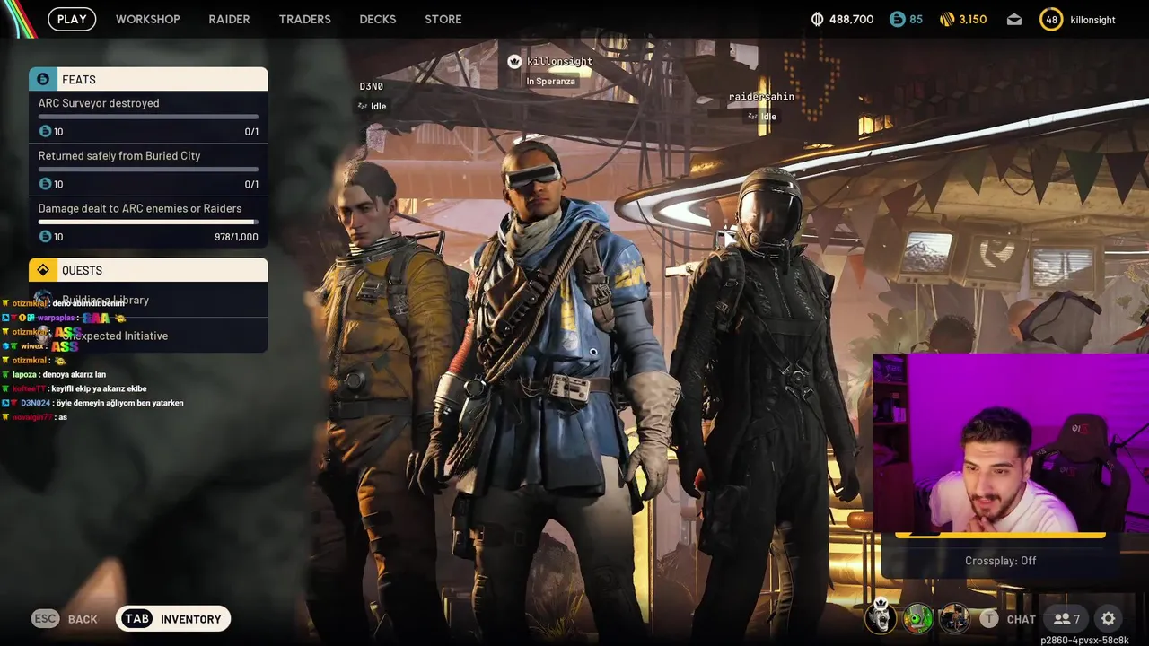Select the raidersahin squad member nameplate
The image size is (1149, 646).
(x=761, y=97)
